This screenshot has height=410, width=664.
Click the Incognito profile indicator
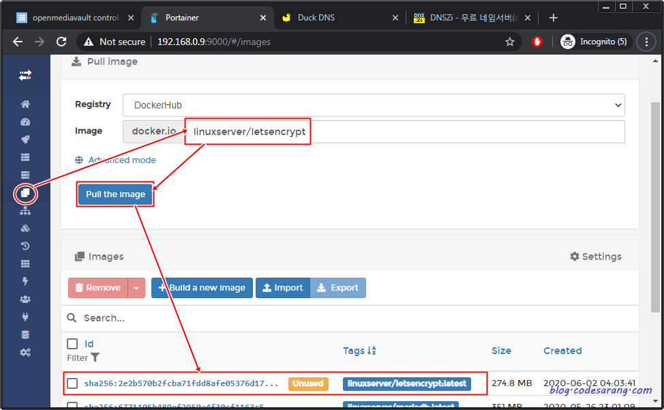[x=594, y=42]
